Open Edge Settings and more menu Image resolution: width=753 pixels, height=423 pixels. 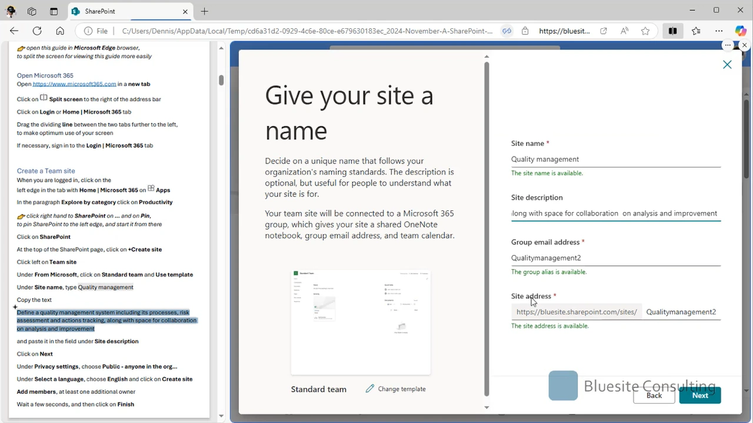coord(719,31)
